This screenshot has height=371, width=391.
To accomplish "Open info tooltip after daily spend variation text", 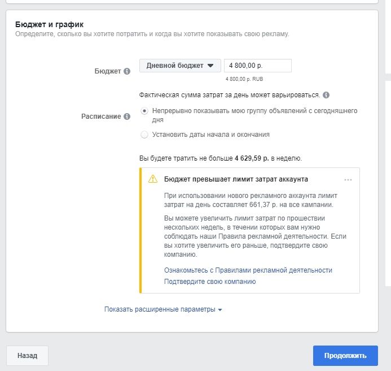I will point(326,95).
